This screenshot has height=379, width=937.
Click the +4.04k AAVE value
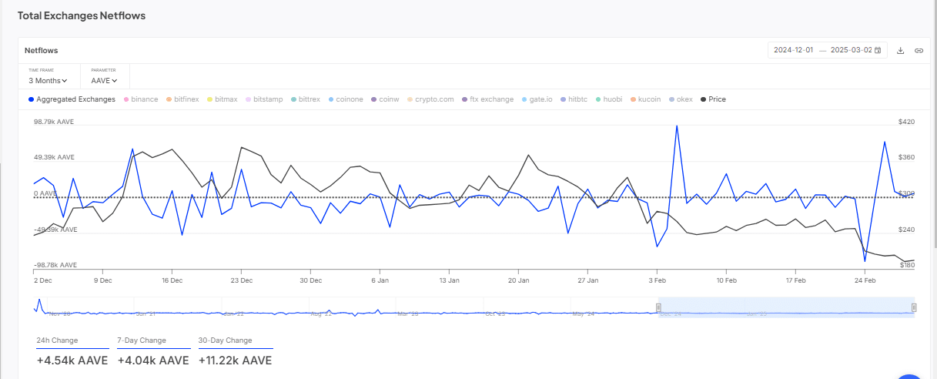153,360
